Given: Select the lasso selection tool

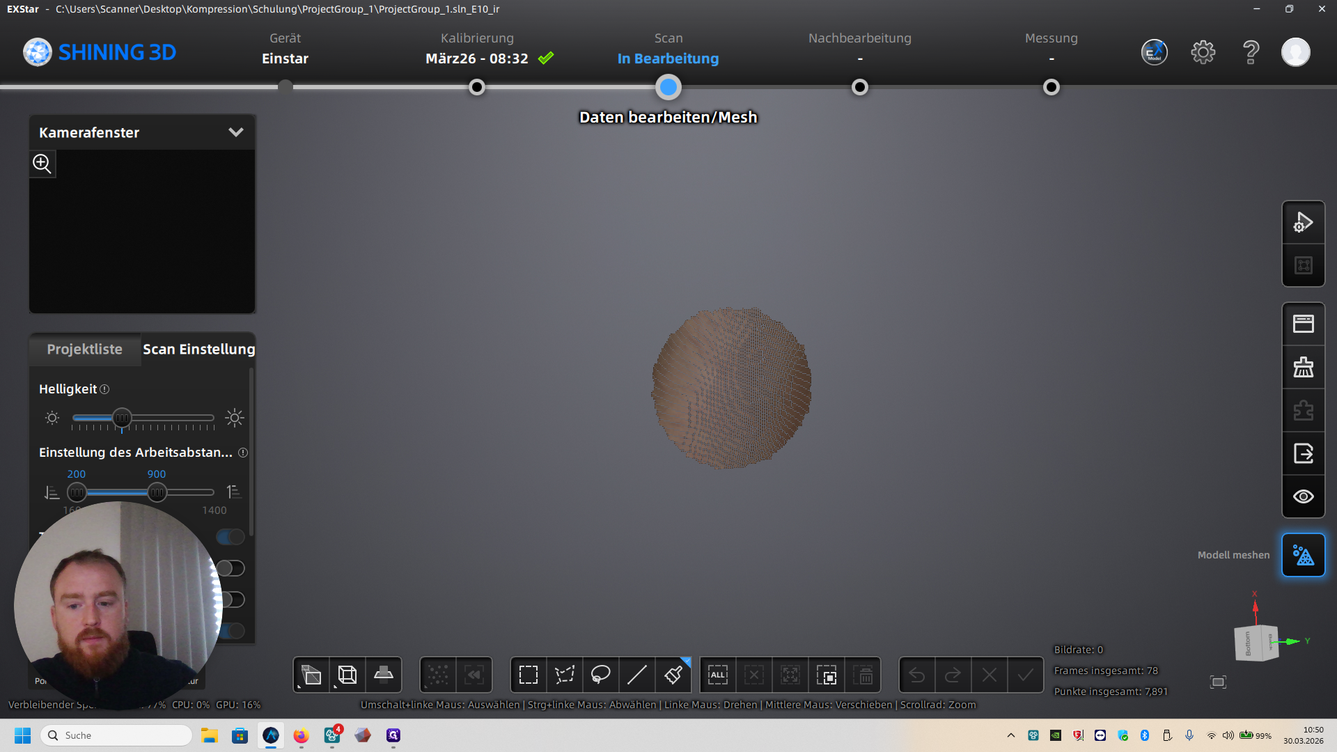Looking at the screenshot, I should coord(601,675).
